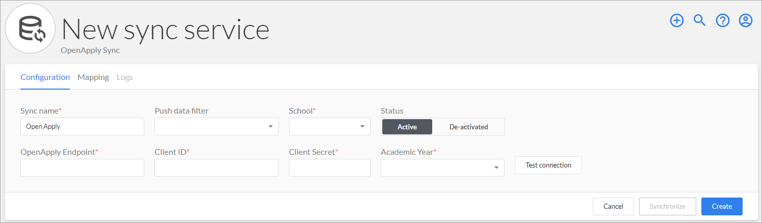Click the blue Create button
Image resolution: width=762 pixels, height=223 pixels.
[x=722, y=206]
